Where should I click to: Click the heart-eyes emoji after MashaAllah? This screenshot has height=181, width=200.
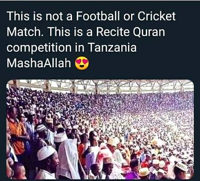[x=82, y=64]
